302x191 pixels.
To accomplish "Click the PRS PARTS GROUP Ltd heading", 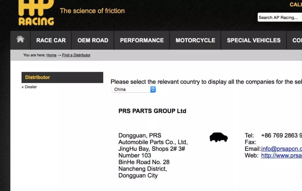I will pyautogui.click(x=152, y=111).
